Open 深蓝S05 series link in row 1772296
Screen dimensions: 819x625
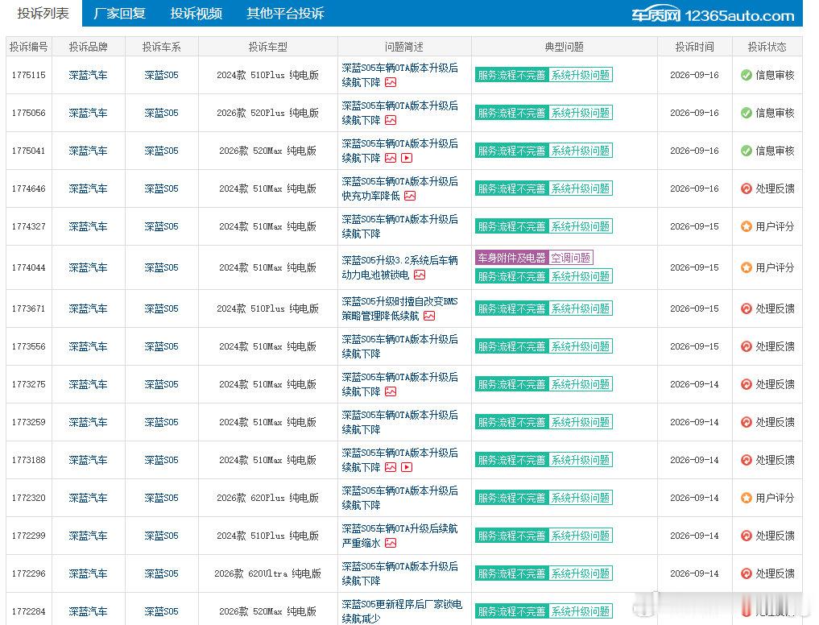pyautogui.click(x=161, y=573)
